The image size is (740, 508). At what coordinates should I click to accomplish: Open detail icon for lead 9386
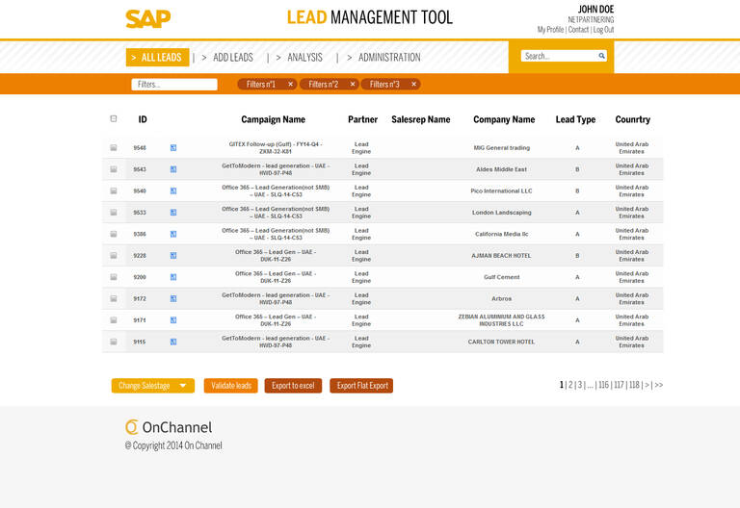click(x=173, y=234)
